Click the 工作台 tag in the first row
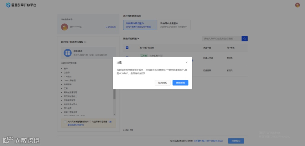 (144, 56)
